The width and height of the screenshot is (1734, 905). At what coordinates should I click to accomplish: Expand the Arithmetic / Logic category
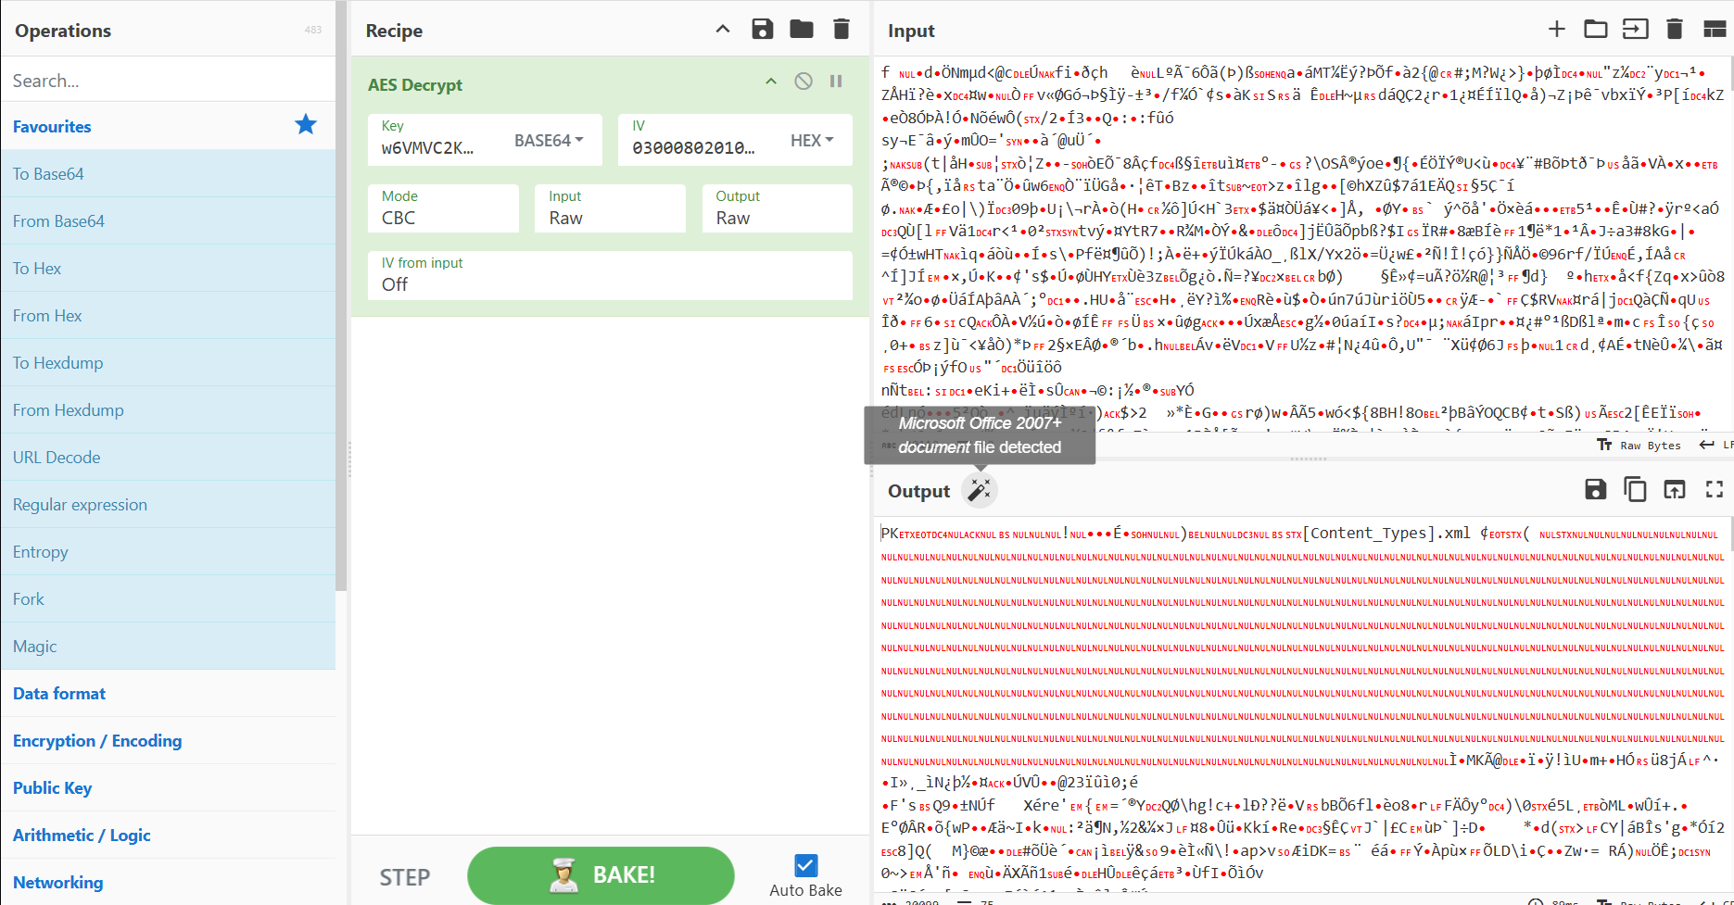click(168, 835)
